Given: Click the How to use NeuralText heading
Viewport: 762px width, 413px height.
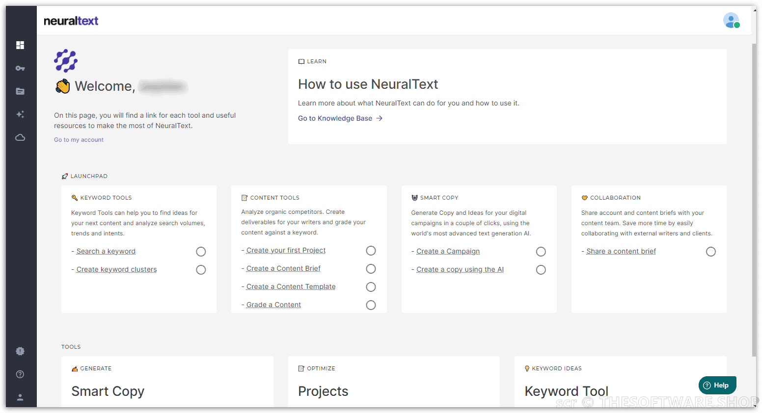Looking at the screenshot, I should click(368, 84).
